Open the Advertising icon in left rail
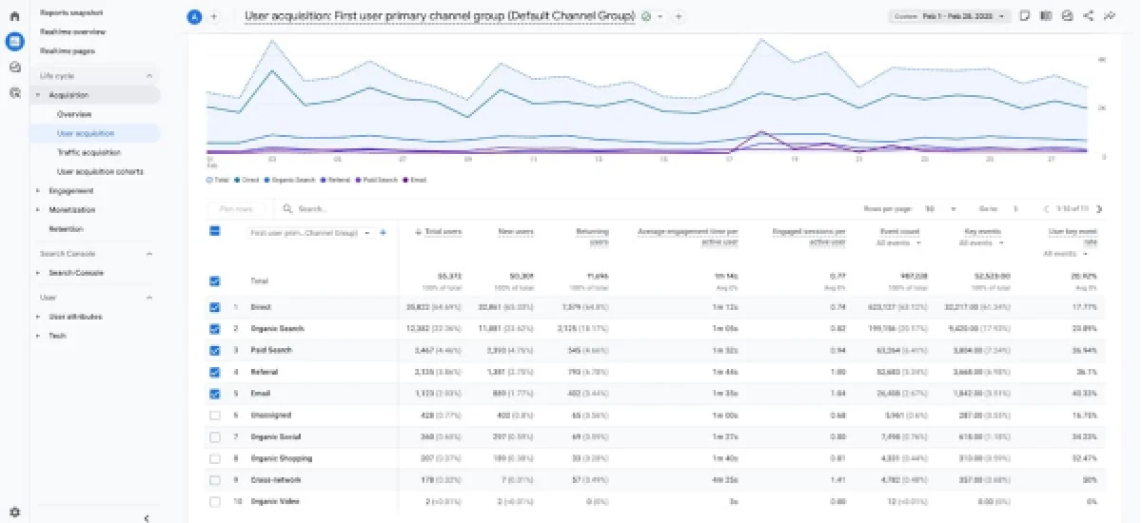1142x523 pixels. point(14,93)
